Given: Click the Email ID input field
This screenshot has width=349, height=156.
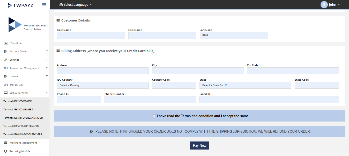Looking at the screenshot, I should click(269, 100).
